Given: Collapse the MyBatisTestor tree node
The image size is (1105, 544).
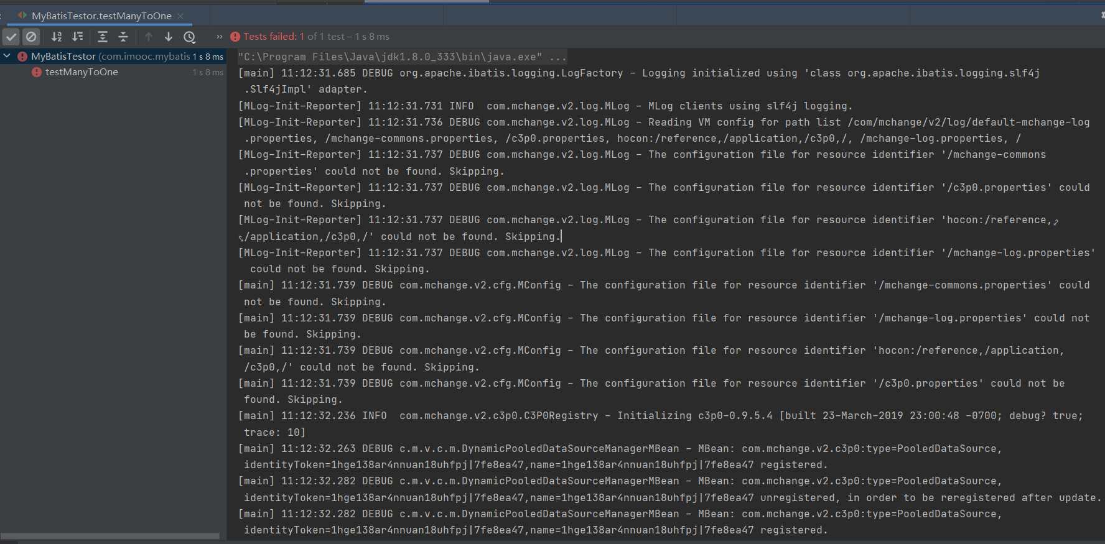Looking at the screenshot, I should [7, 56].
